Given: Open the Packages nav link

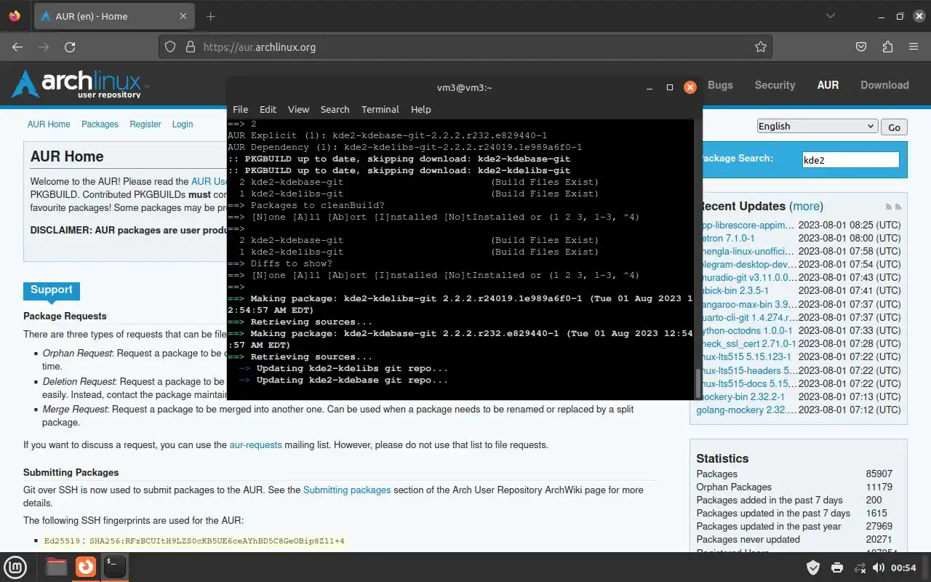Looking at the screenshot, I should click(x=100, y=124).
